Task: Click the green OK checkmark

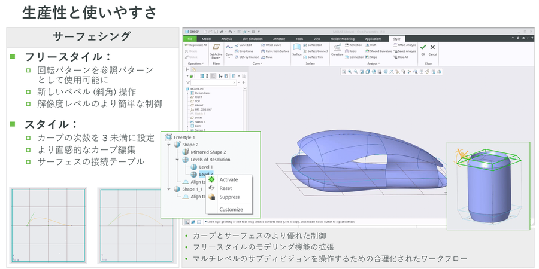Action: [423, 48]
